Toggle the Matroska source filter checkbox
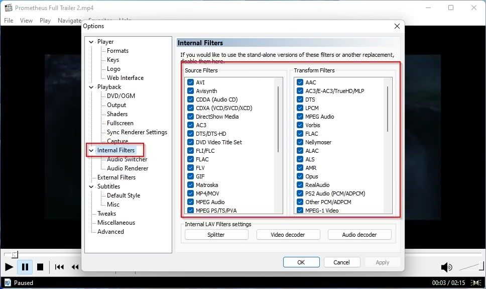486x289 pixels. click(191, 184)
